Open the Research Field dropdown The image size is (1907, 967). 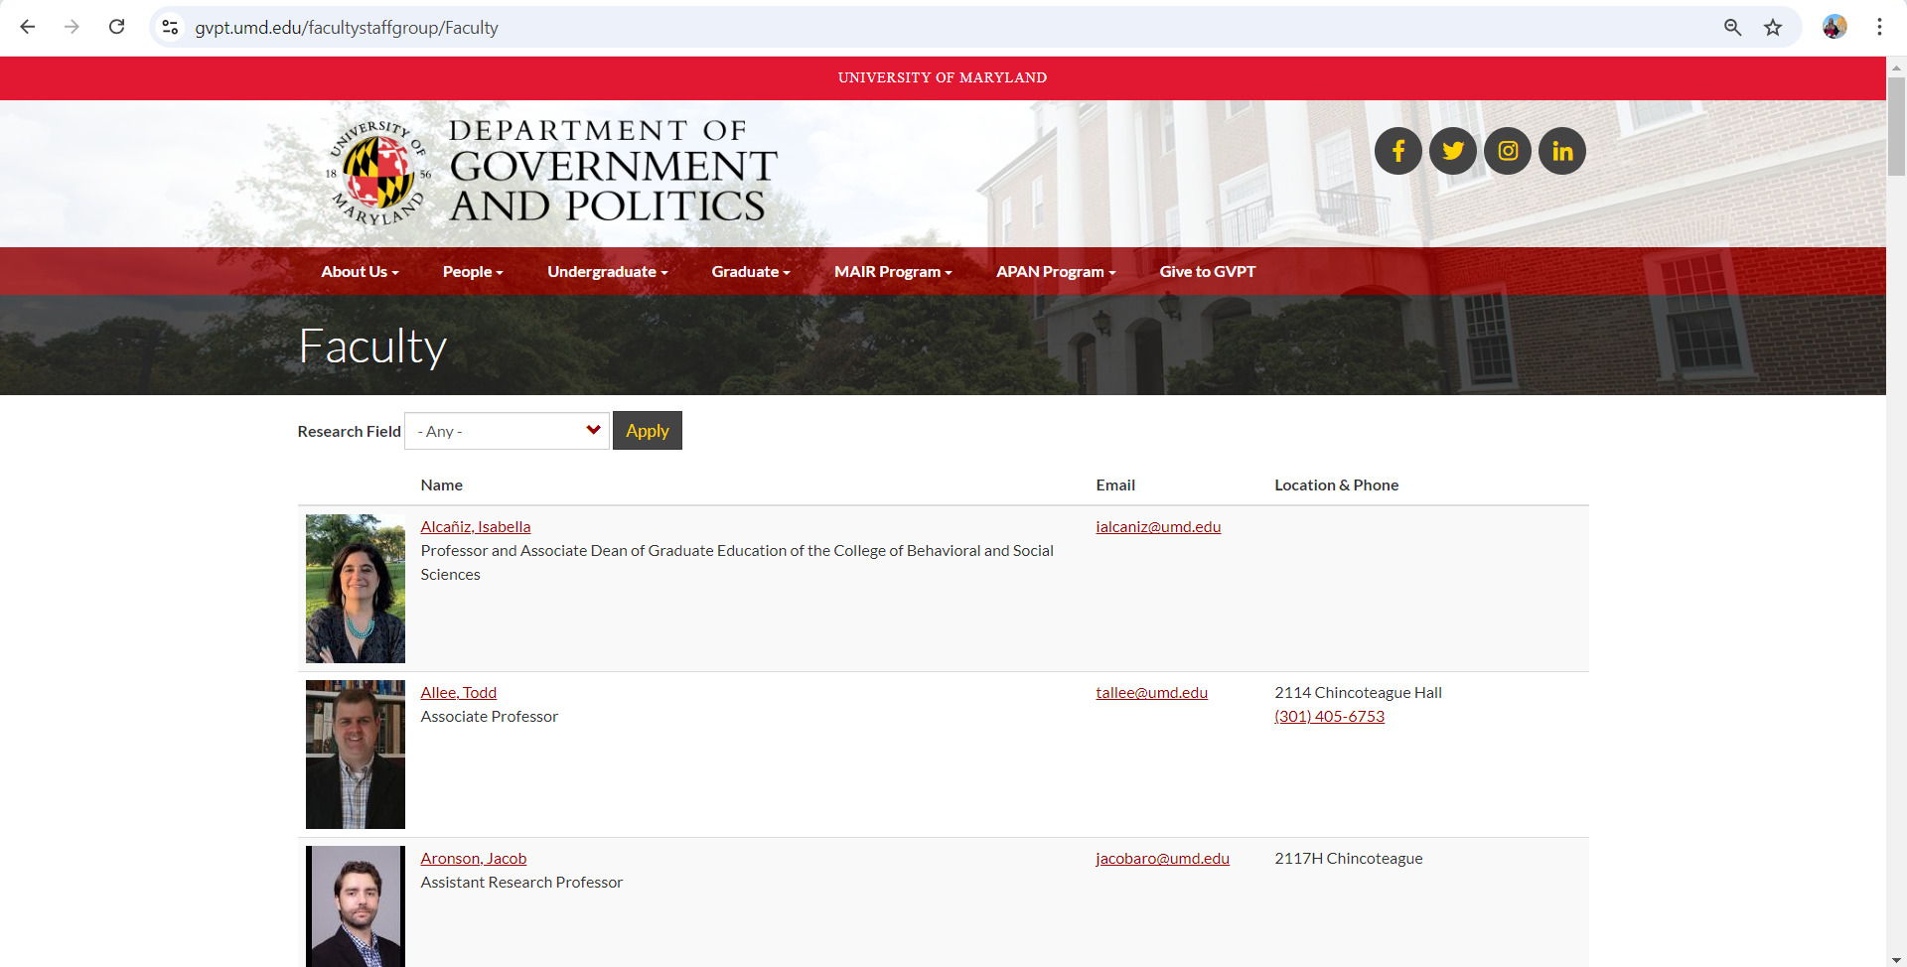click(507, 431)
